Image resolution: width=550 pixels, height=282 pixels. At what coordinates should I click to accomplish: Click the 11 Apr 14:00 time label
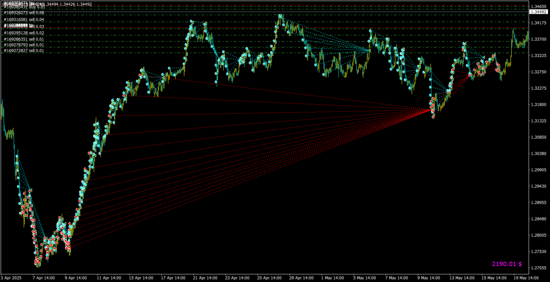pos(109,278)
